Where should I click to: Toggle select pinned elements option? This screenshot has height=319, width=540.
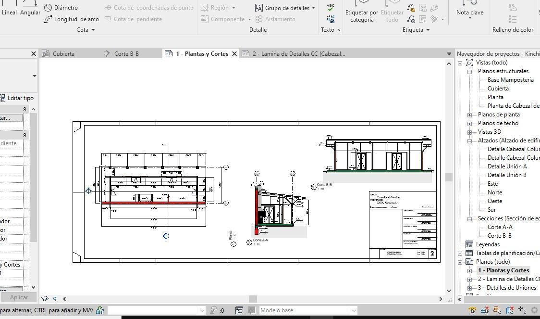click(x=497, y=310)
